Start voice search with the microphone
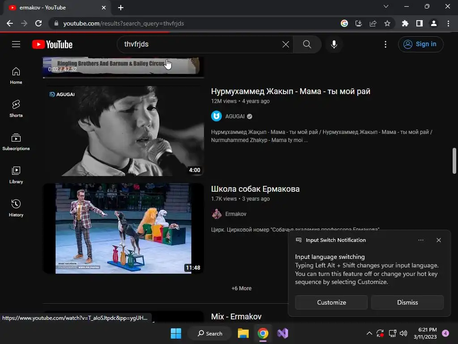This screenshot has height=344, width=458. 334,44
